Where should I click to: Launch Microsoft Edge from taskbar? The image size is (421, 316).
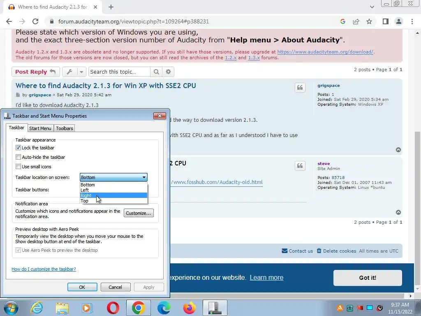coord(164,308)
